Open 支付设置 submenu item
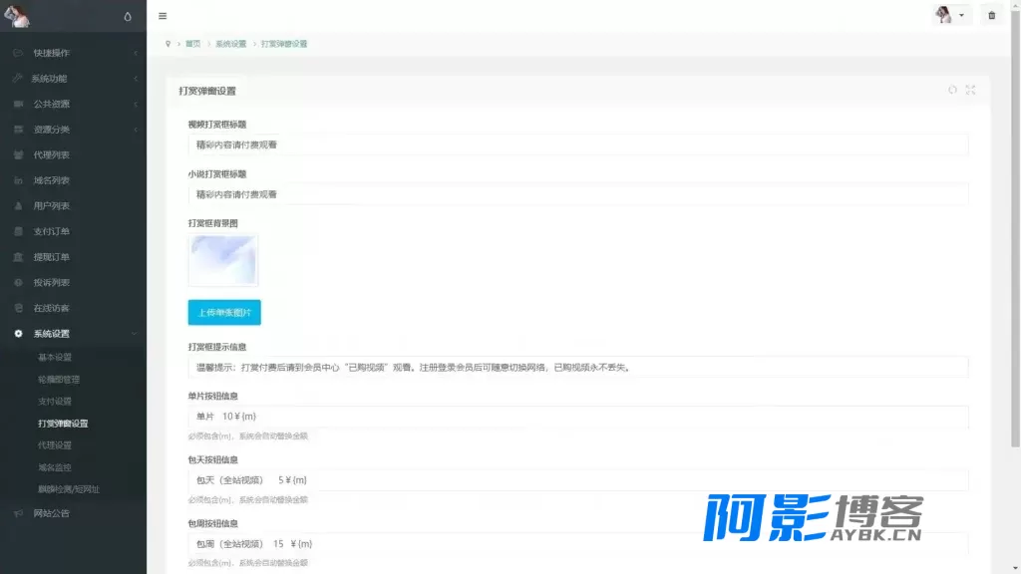 coord(55,401)
